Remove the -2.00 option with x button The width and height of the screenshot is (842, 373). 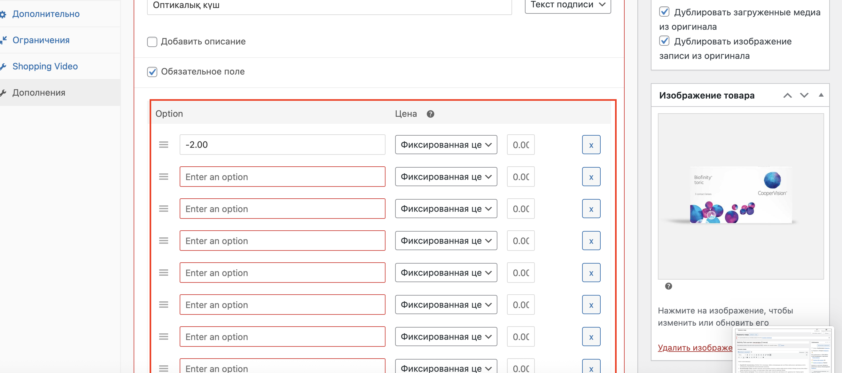click(x=591, y=145)
